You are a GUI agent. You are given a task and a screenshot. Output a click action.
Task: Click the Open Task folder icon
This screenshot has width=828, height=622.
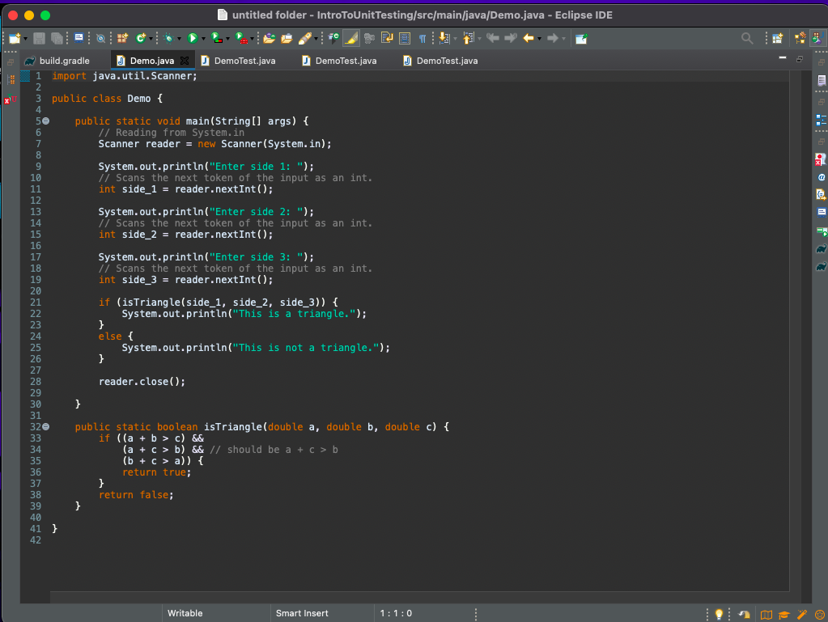(x=287, y=38)
